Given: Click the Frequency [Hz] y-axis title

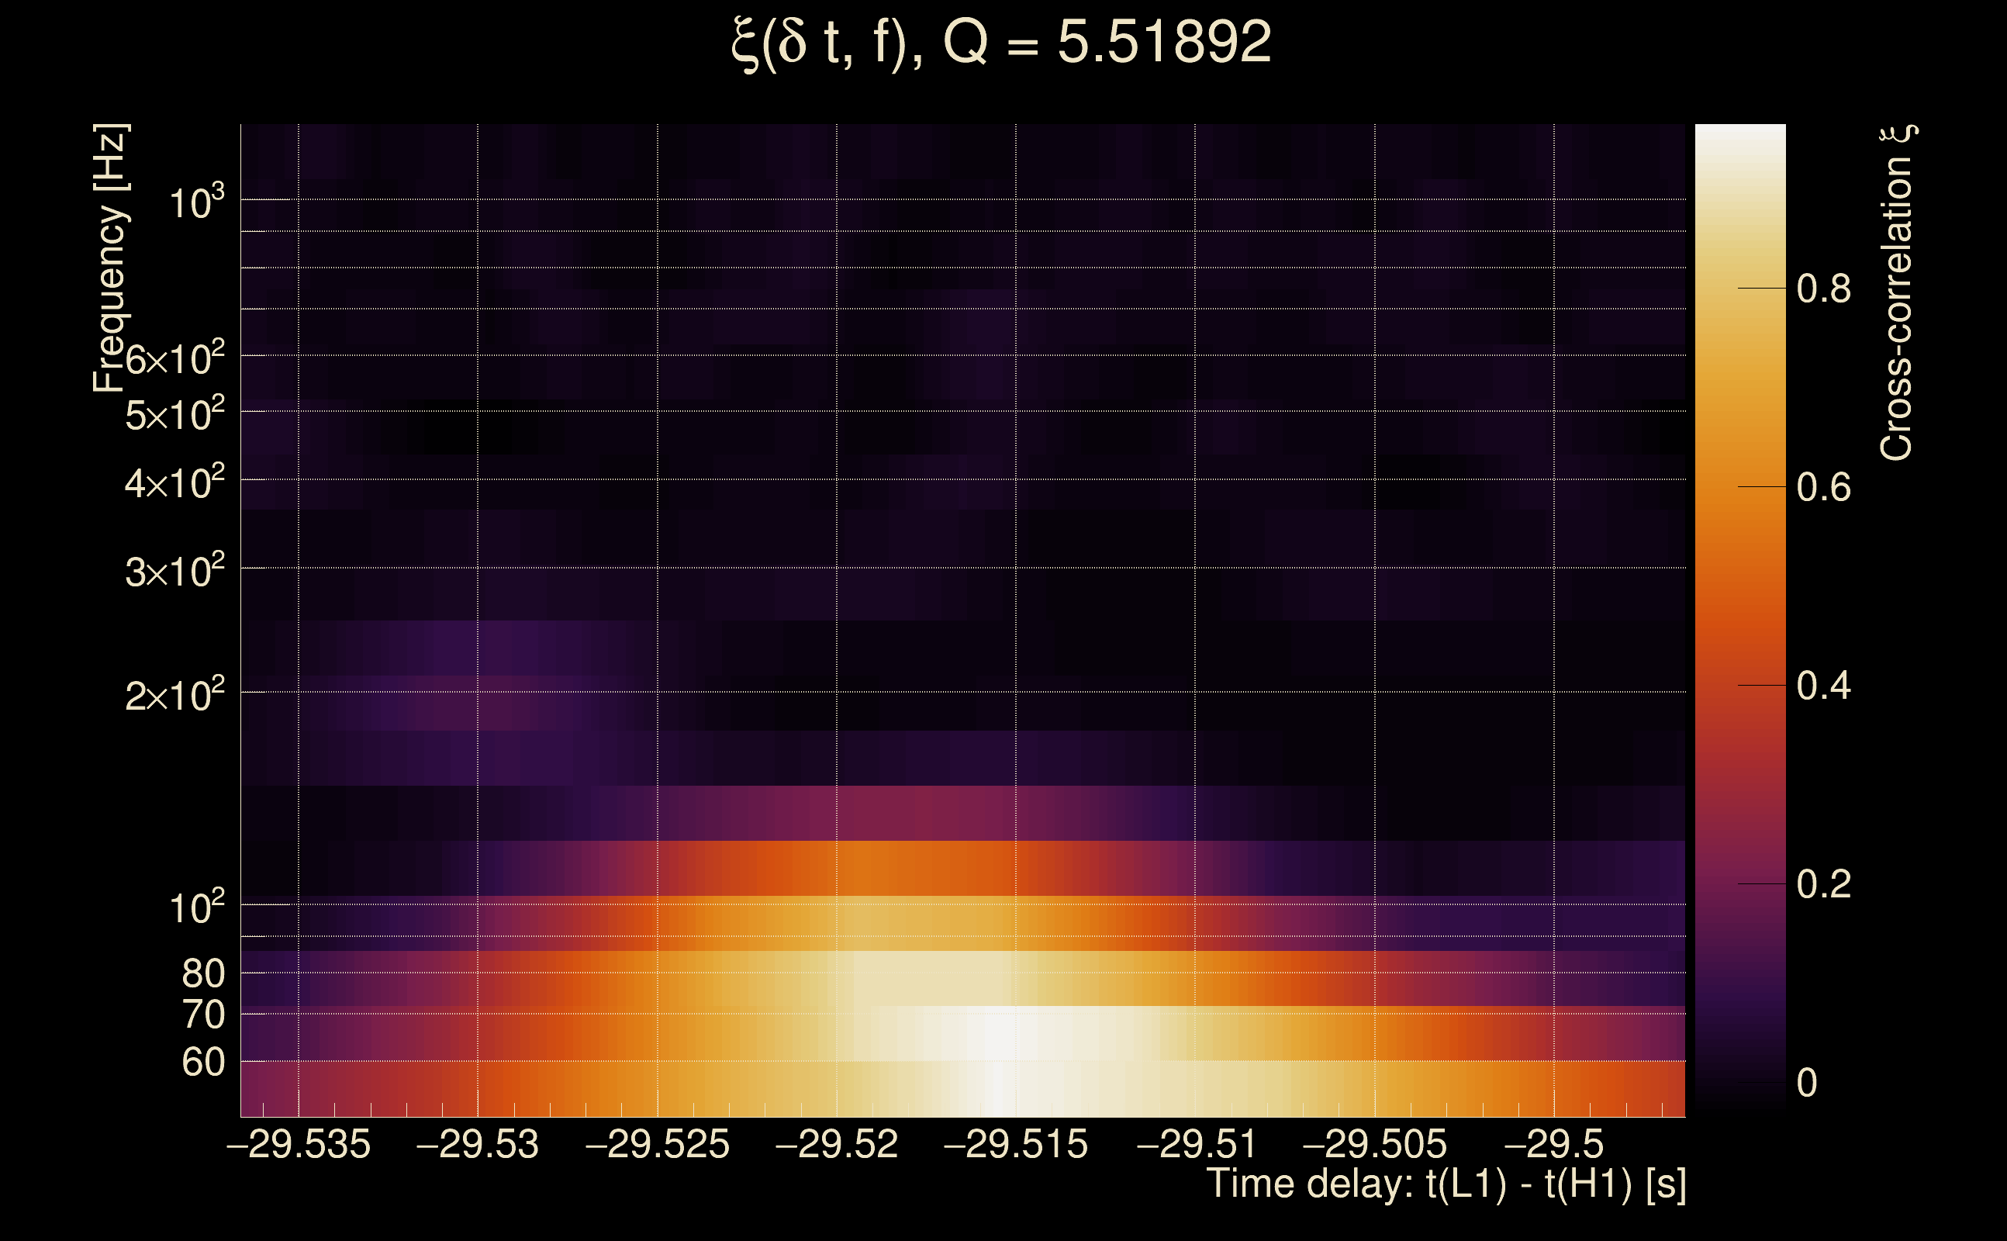Looking at the screenshot, I should click(x=110, y=258).
